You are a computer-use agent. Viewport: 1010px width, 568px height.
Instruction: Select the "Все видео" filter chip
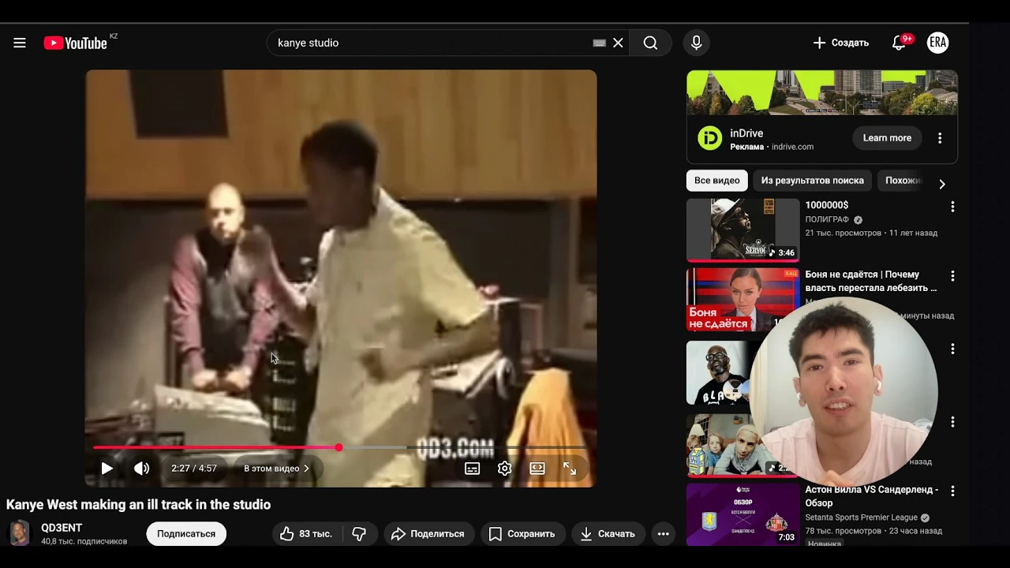[x=717, y=181]
